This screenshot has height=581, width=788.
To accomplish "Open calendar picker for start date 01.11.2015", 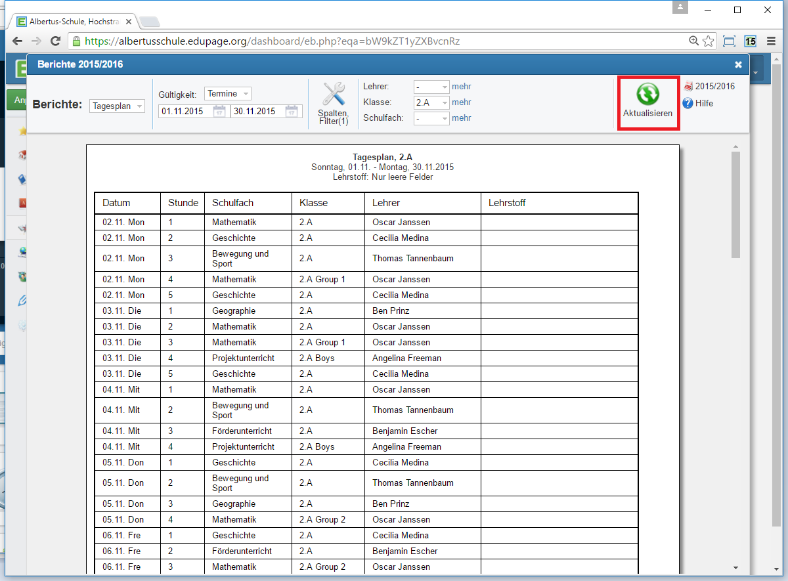I will point(219,111).
